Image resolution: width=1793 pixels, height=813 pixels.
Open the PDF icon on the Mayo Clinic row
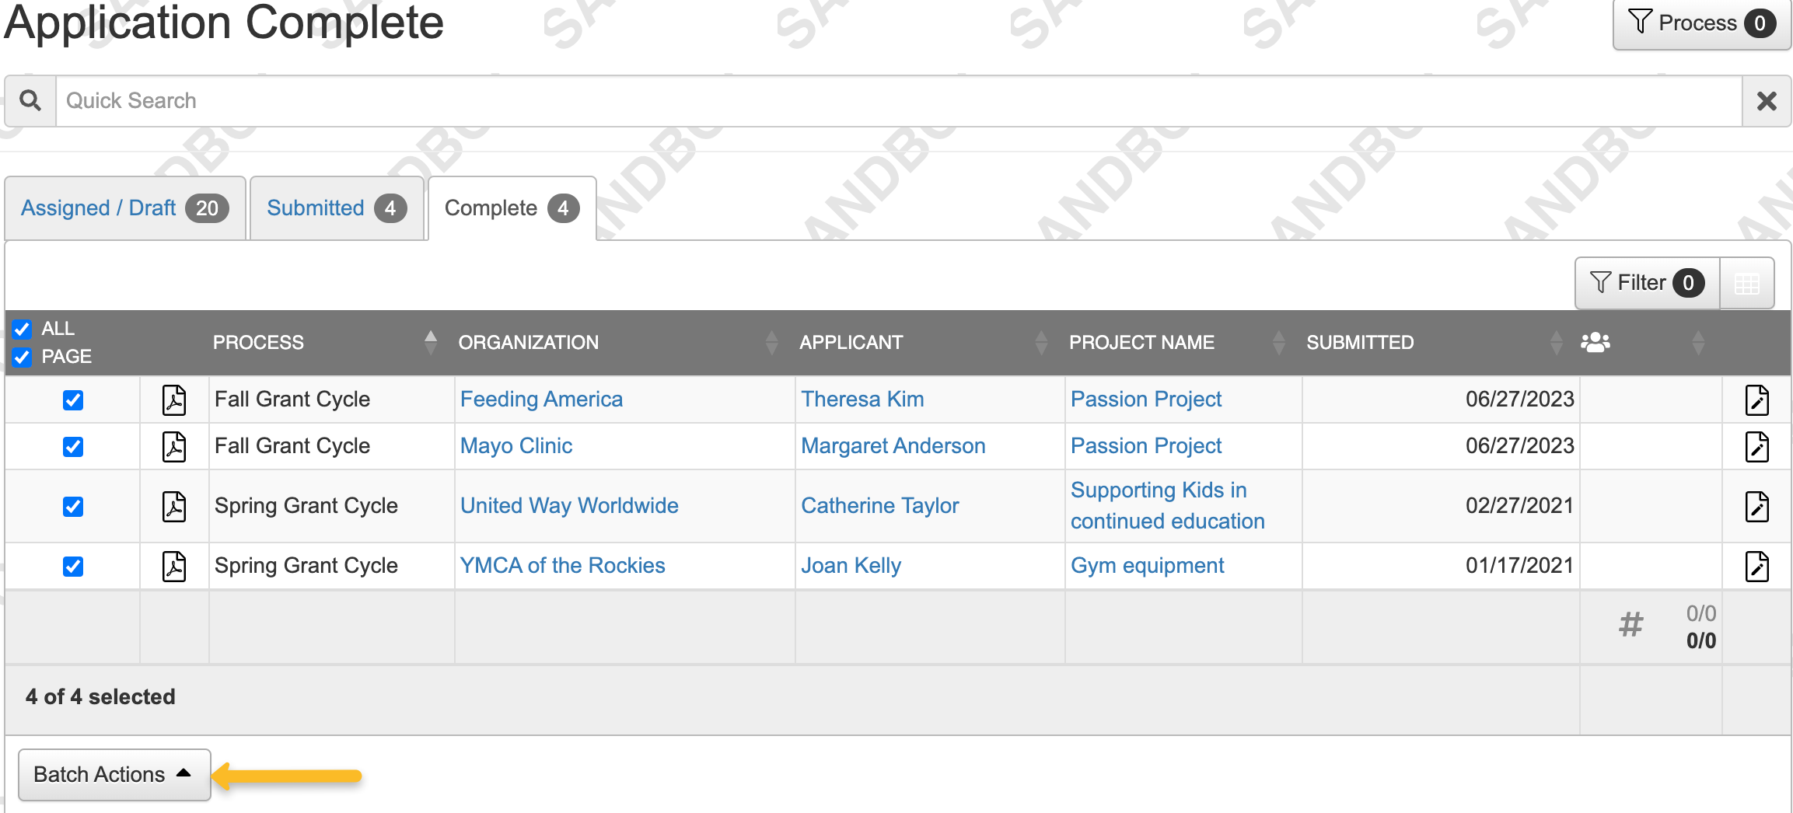[x=174, y=446]
